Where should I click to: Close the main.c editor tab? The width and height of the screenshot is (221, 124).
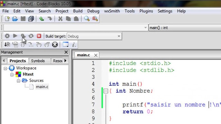96,55
